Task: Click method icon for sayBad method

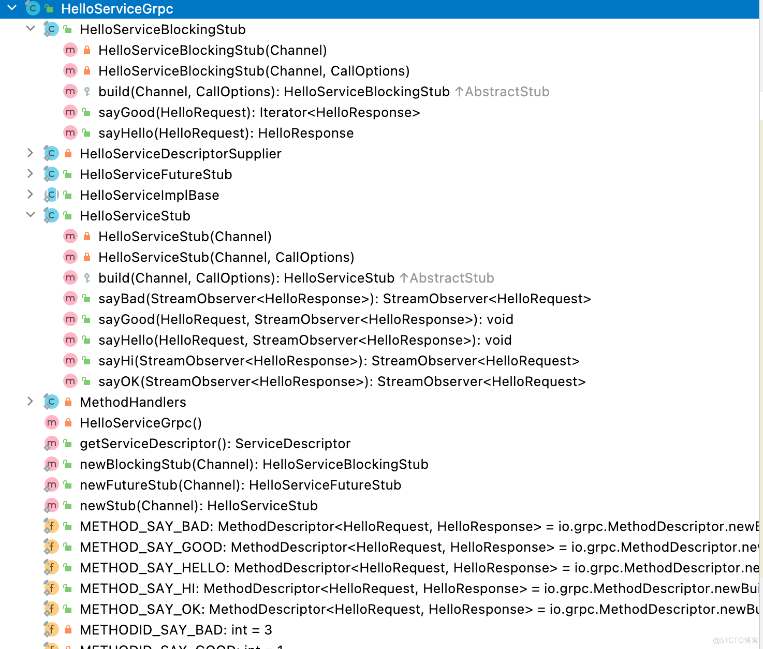Action: [70, 298]
